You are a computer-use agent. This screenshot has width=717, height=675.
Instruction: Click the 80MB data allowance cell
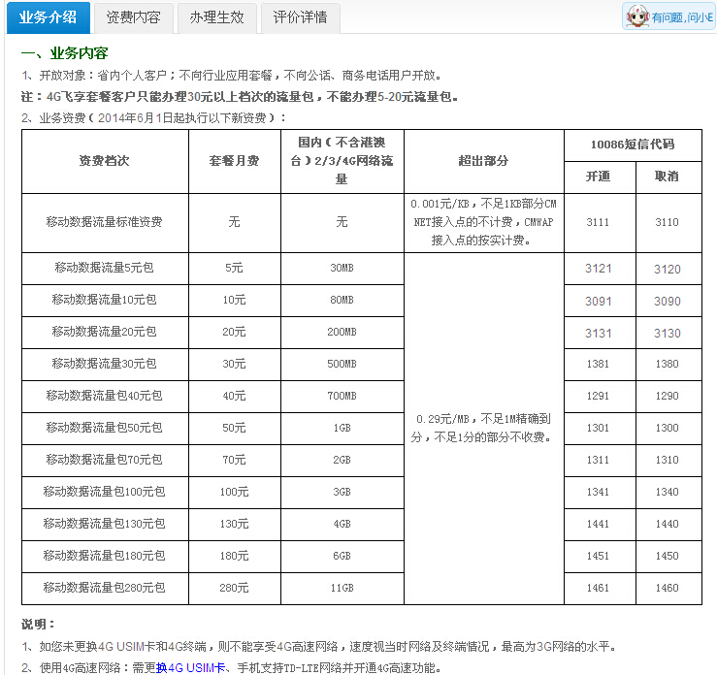coord(342,301)
